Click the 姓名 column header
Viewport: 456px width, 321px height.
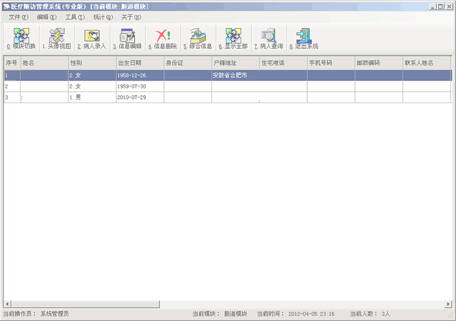pos(44,63)
